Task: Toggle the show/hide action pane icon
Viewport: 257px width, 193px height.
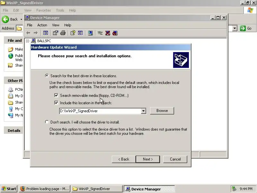Action: (x=80, y=33)
